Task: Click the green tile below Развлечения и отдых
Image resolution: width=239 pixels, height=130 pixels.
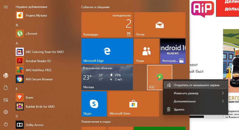Action: [x=160, y=128]
